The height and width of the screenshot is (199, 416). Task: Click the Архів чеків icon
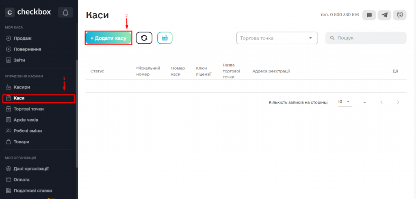click(x=9, y=120)
